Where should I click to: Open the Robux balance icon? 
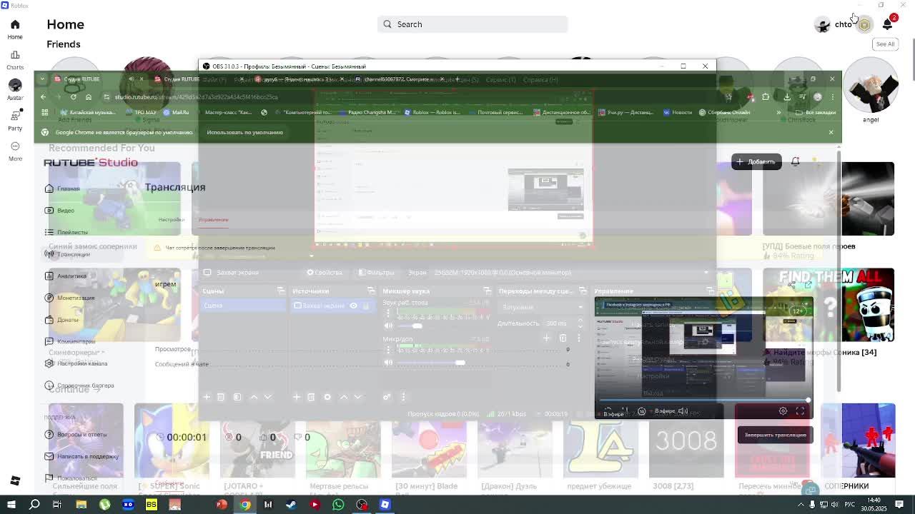864,24
